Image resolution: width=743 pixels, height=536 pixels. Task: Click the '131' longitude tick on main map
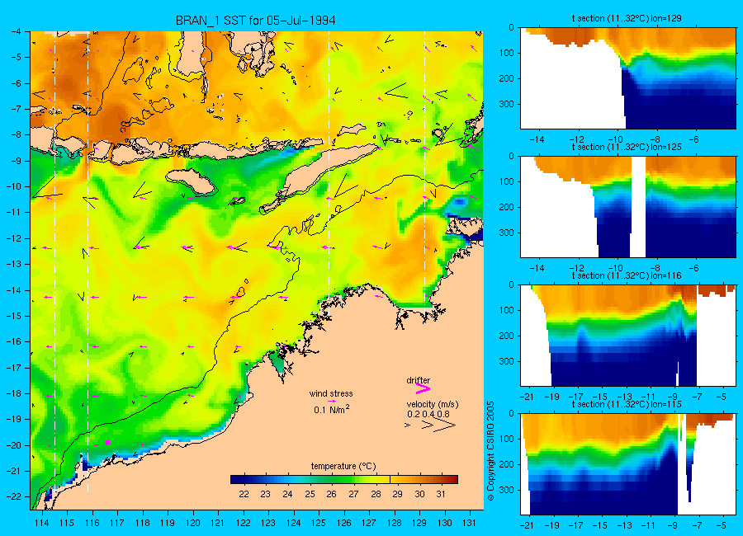(x=470, y=523)
